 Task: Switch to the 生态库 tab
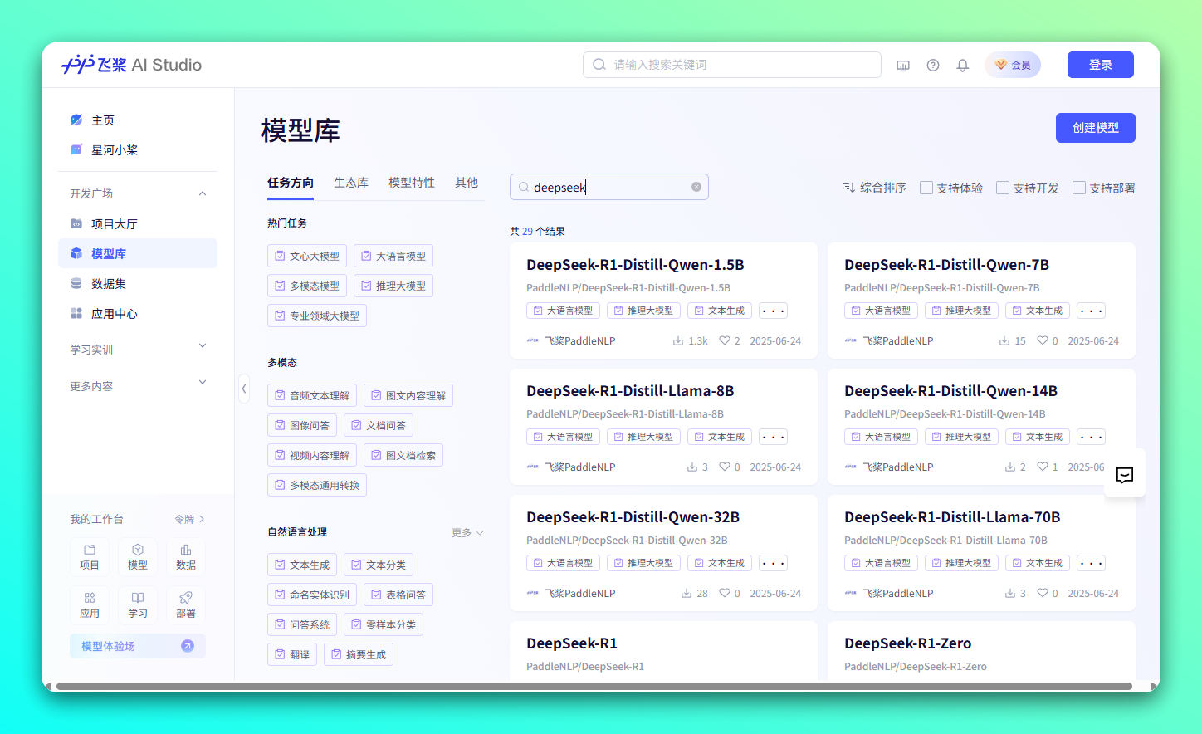[351, 183]
